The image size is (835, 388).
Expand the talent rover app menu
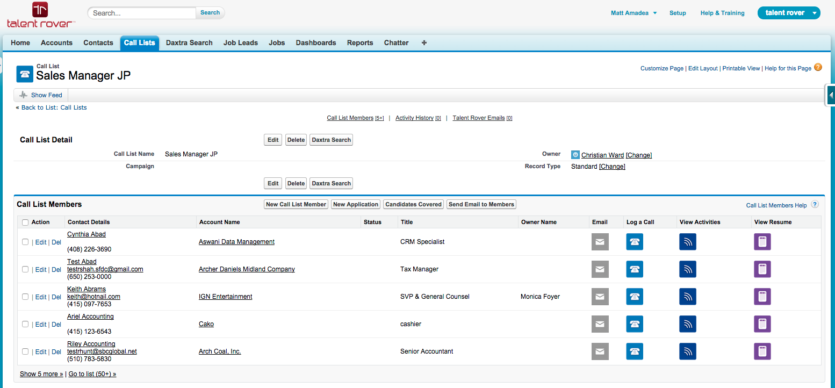(789, 13)
